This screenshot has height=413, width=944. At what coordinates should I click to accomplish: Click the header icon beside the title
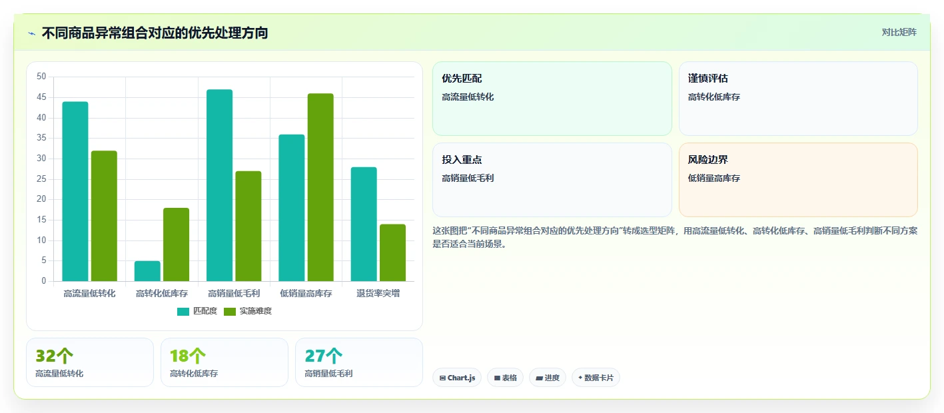32,33
